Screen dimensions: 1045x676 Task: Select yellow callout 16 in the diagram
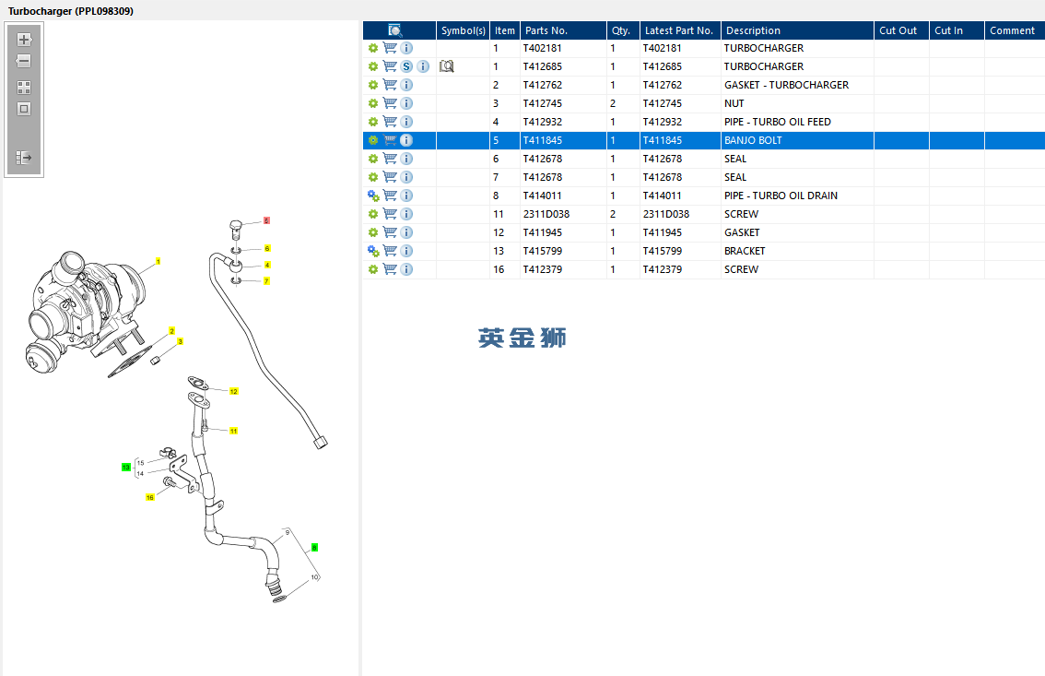[150, 497]
